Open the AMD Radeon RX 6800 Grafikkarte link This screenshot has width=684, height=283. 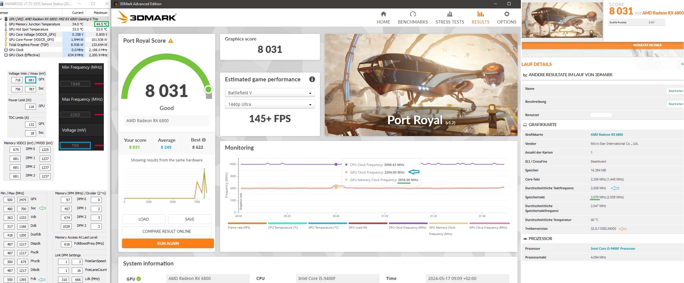click(x=607, y=135)
